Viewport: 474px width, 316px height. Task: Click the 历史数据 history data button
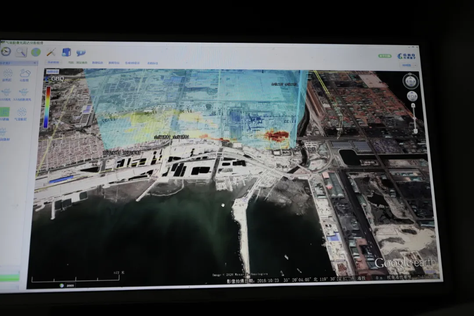[x=53, y=62]
